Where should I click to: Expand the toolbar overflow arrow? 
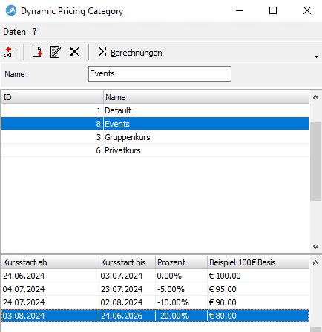(316, 56)
